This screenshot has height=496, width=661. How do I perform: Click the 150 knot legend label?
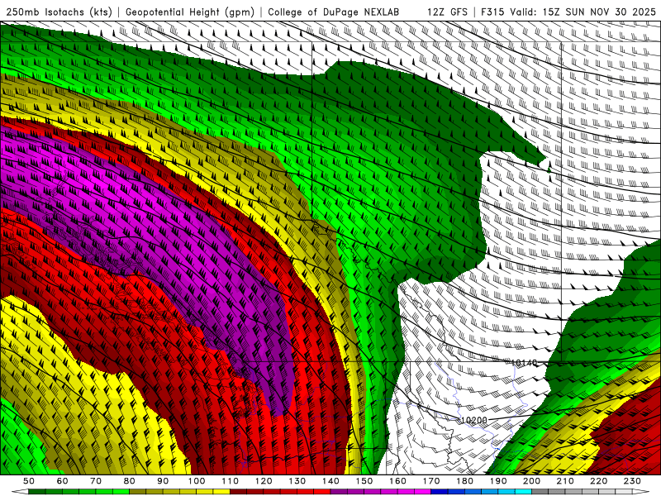coord(364,481)
